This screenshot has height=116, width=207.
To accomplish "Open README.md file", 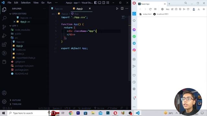I will [x=21, y=74].
